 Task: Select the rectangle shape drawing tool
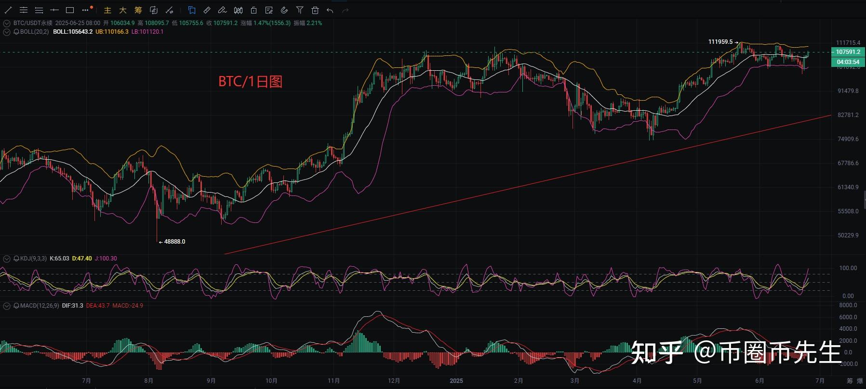coord(70,10)
